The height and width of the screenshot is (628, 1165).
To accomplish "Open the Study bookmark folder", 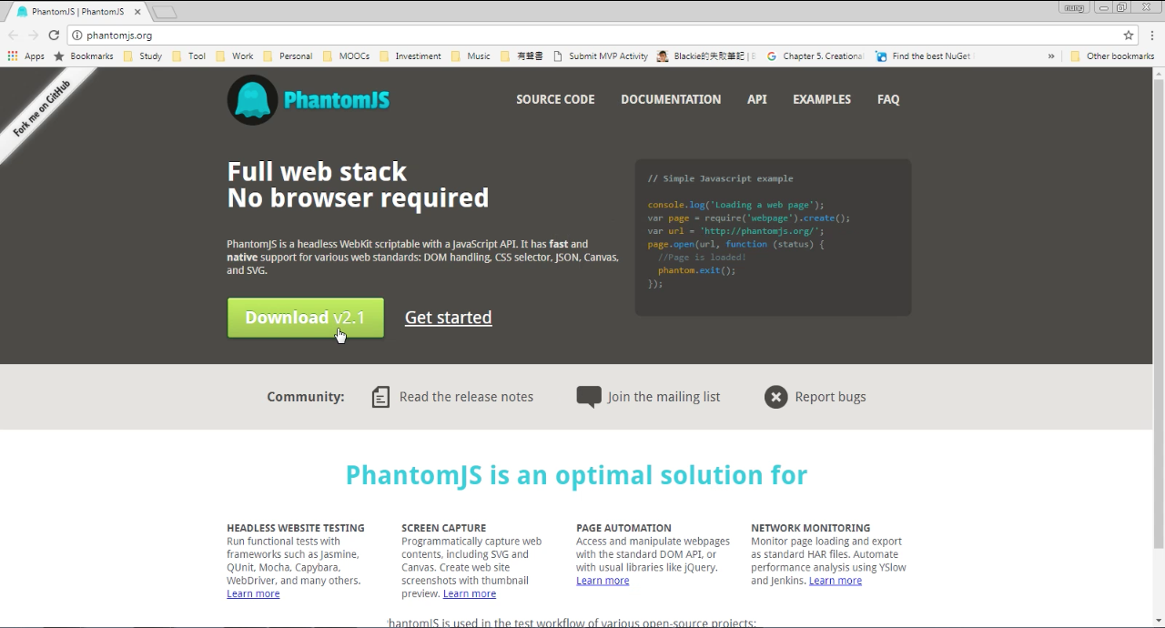I will (143, 56).
